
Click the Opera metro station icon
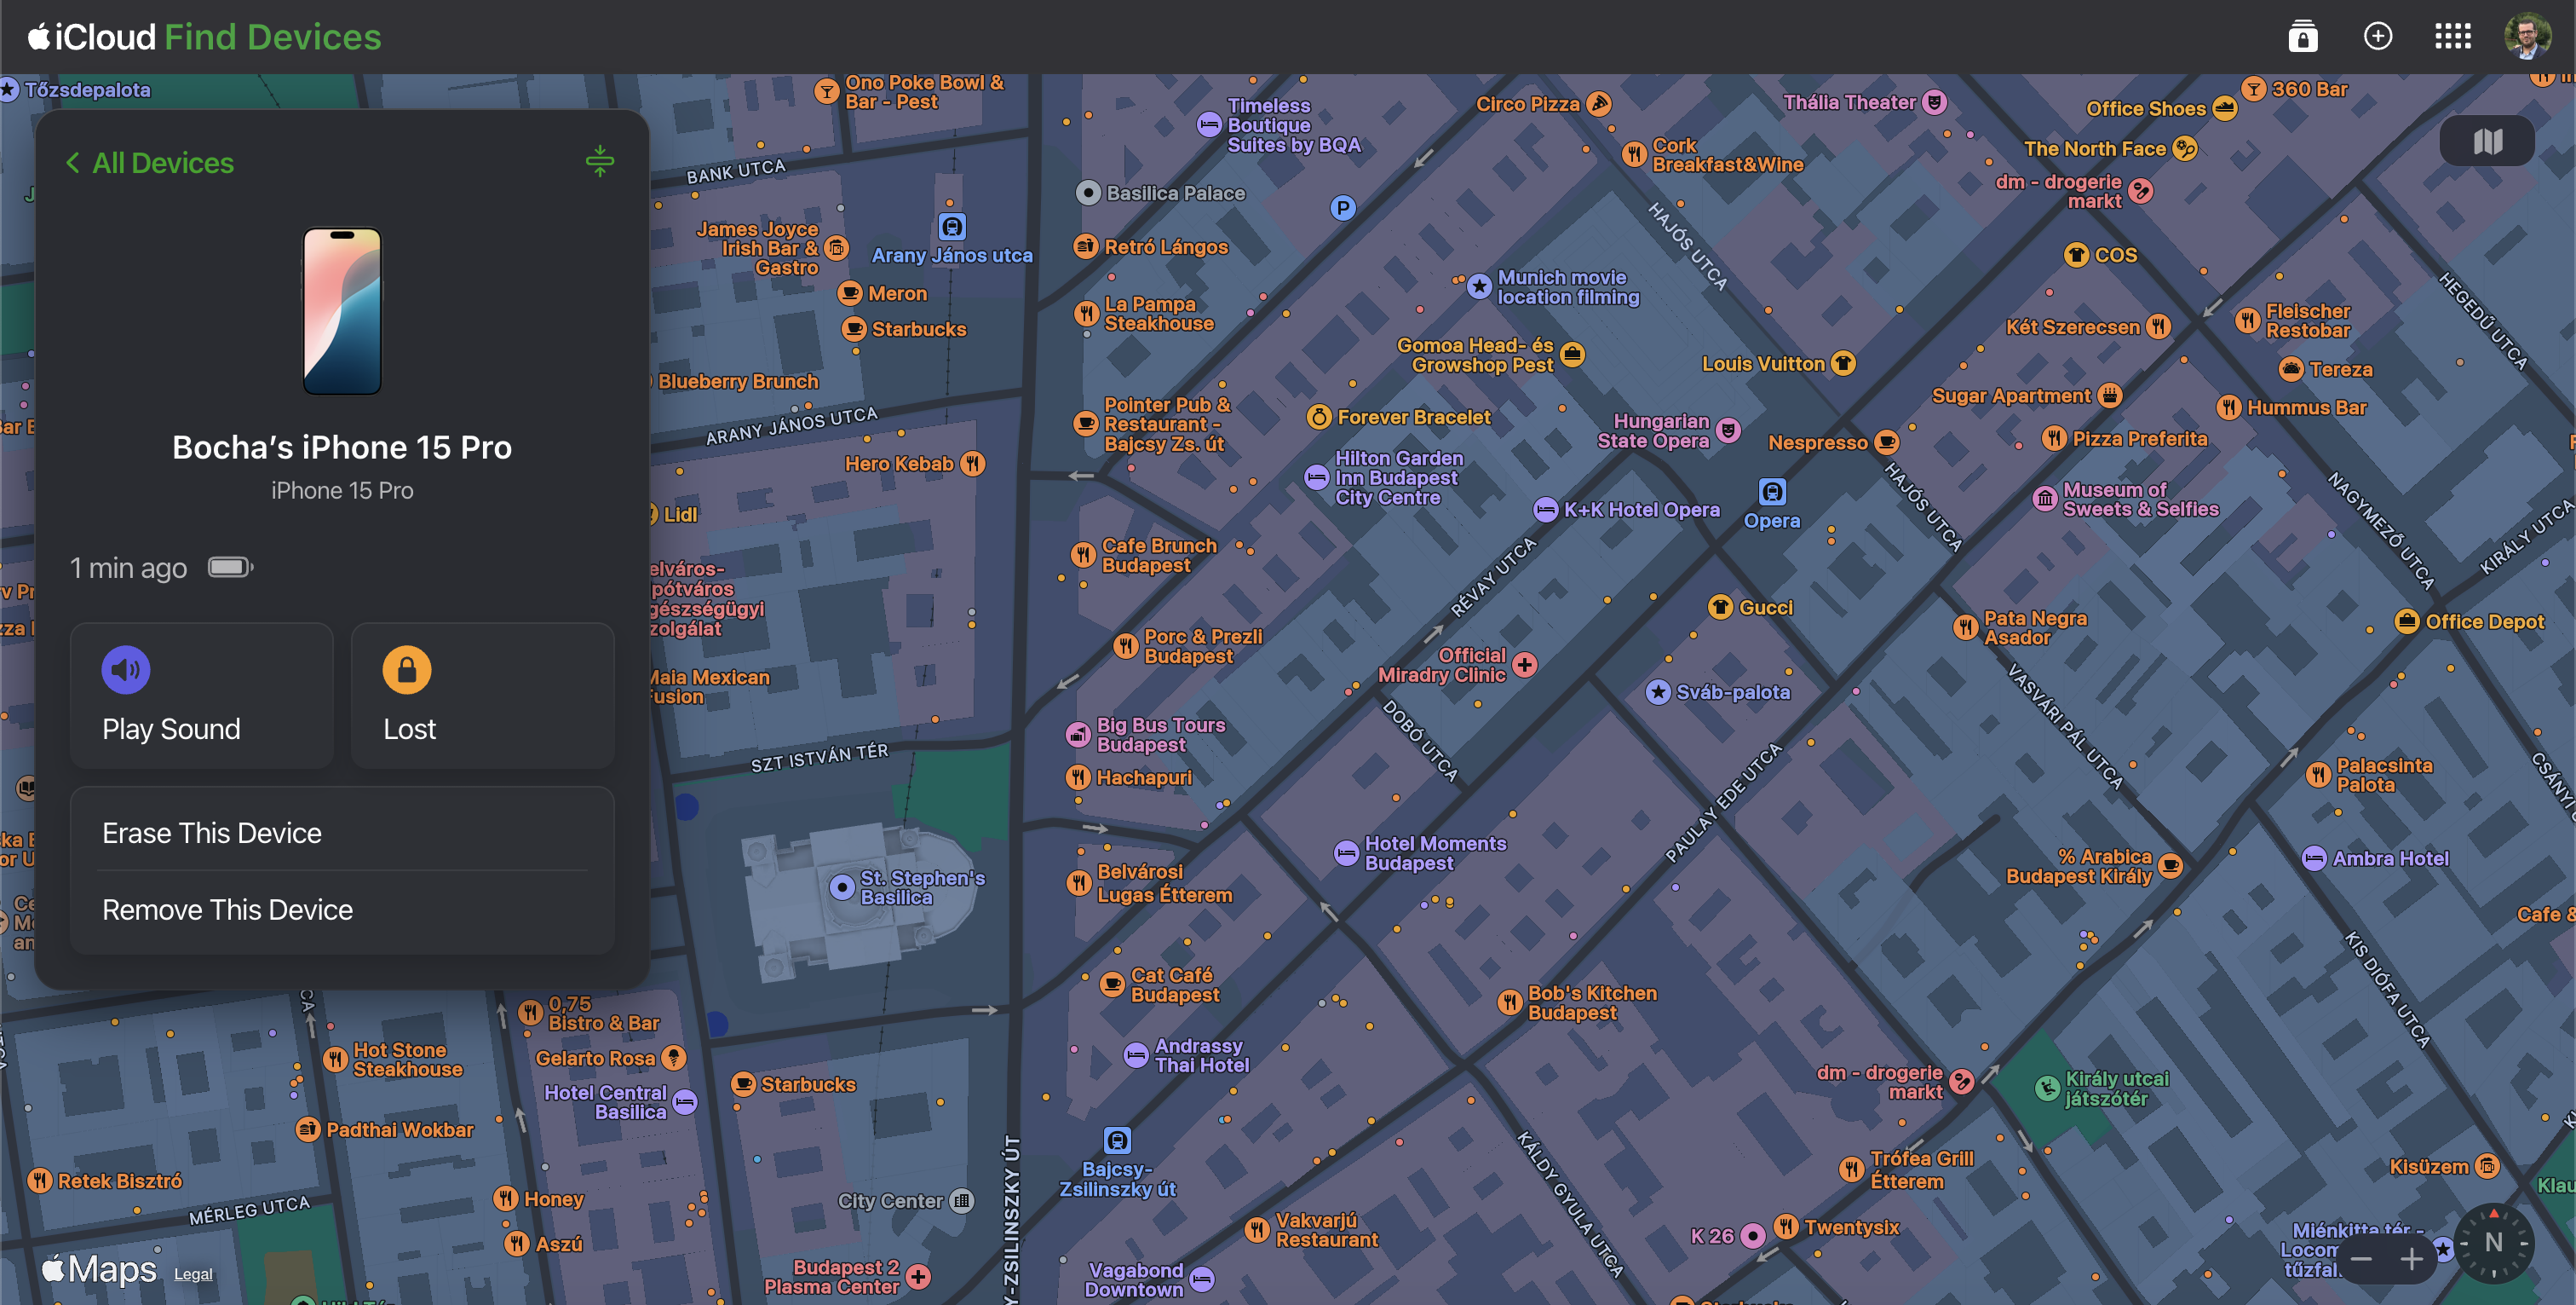[x=1772, y=491]
